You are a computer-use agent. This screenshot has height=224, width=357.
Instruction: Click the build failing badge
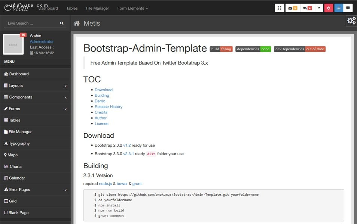[221, 49]
